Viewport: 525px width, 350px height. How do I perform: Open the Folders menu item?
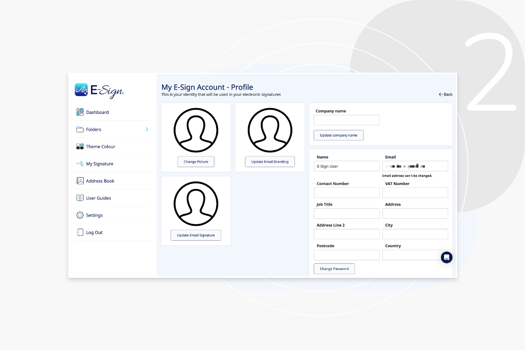pyautogui.click(x=112, y=129)
